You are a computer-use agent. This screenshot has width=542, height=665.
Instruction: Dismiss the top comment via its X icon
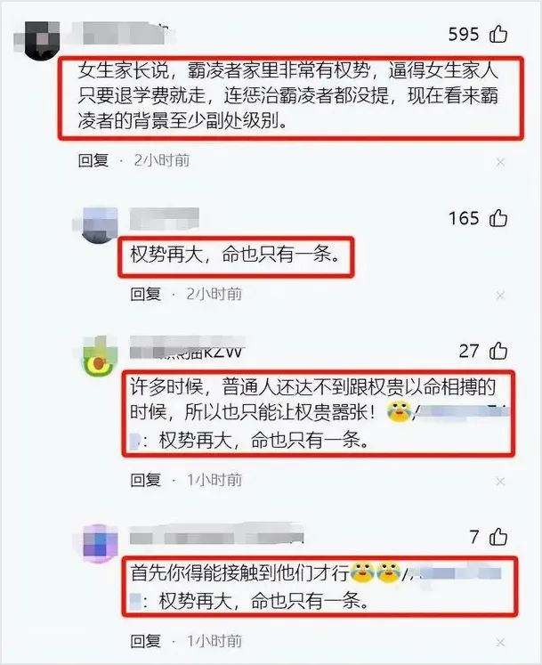click(500, 162)
